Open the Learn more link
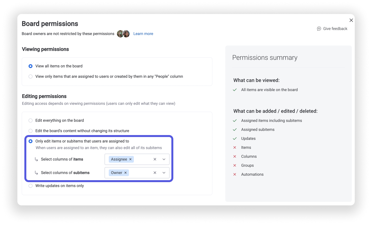Image resolution: width=371 pixels, height=225 pixels. coord(143,34)
